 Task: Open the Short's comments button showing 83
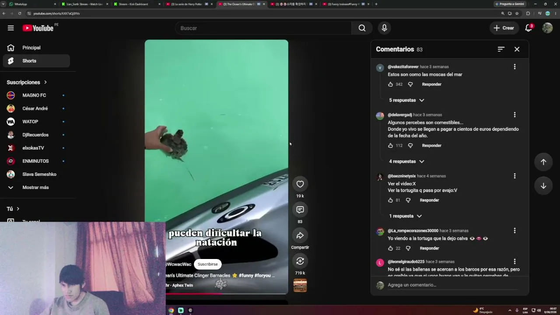point(300,210)
